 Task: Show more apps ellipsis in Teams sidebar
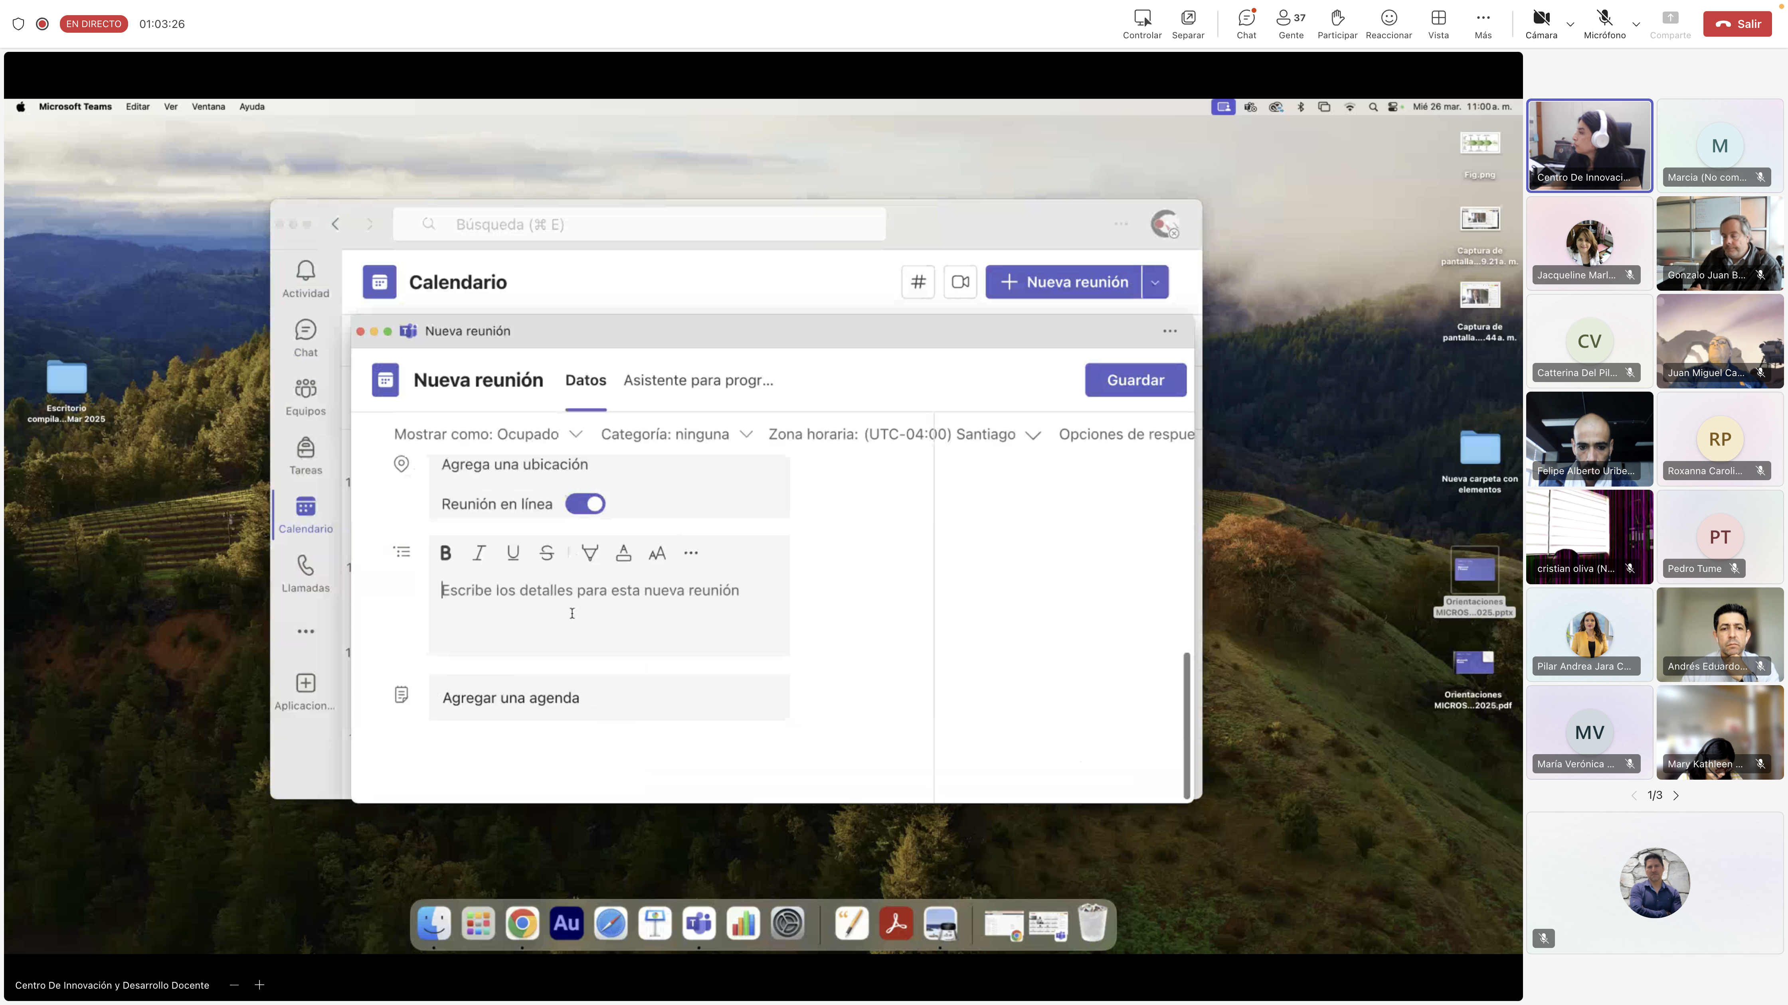(305, 631)
